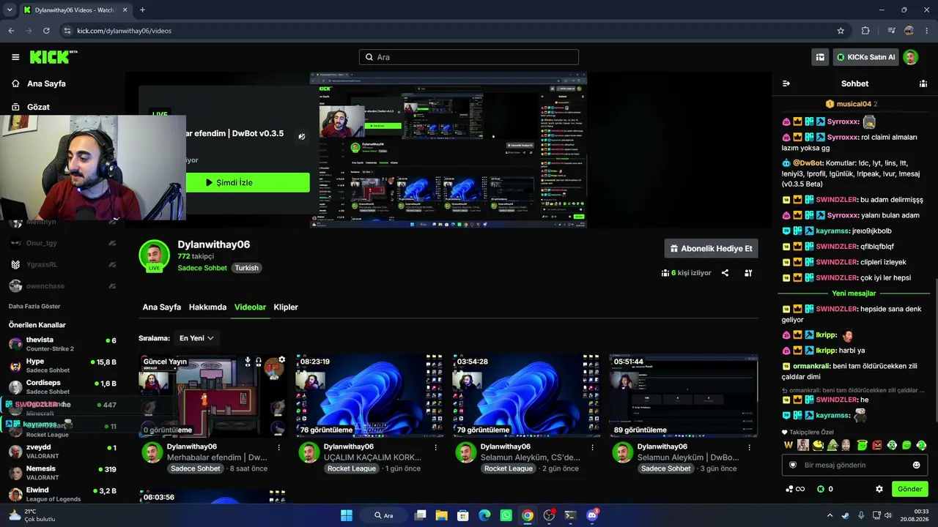Click the Bir mesaj gönderin chat input
This screenshot has width=938, height=527.
click(x=854, y=465)
